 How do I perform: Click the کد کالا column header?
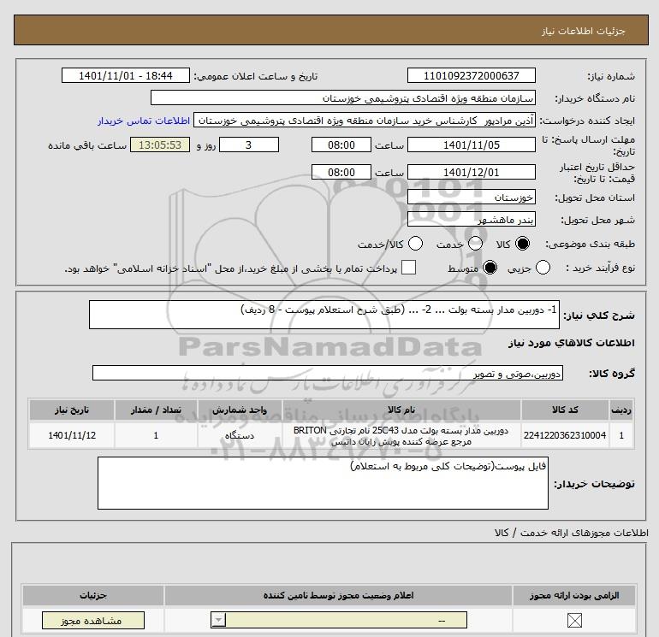(x=565, y=410)
